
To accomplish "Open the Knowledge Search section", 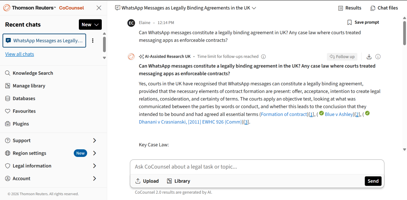I will (33, 73).
